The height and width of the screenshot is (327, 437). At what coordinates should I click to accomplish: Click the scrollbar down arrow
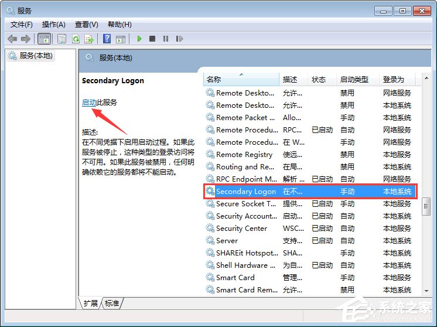[426, 291]
